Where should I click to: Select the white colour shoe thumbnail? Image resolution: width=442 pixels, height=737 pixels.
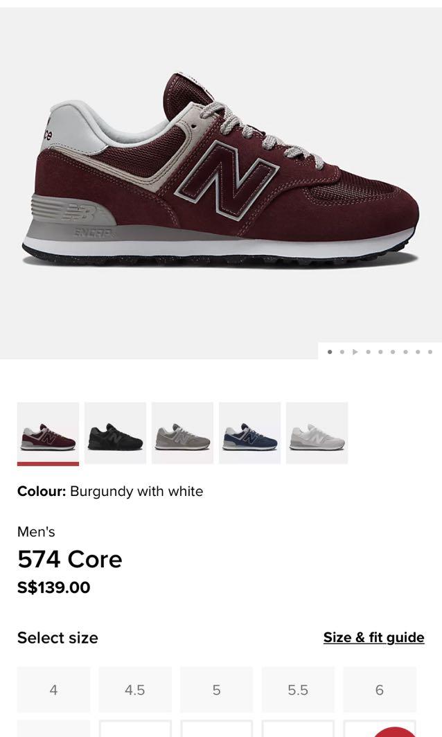pos(317,433)
